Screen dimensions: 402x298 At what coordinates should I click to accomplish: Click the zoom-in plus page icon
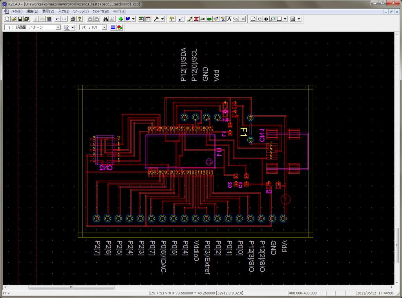pyautogui.click(x=253, y=19)
